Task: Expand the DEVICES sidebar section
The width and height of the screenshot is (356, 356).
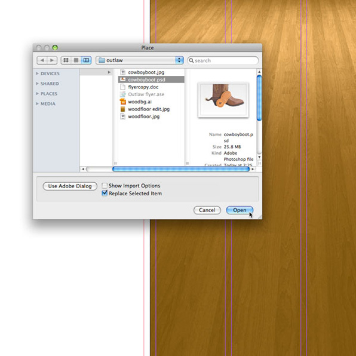Action: coord(37,73)
